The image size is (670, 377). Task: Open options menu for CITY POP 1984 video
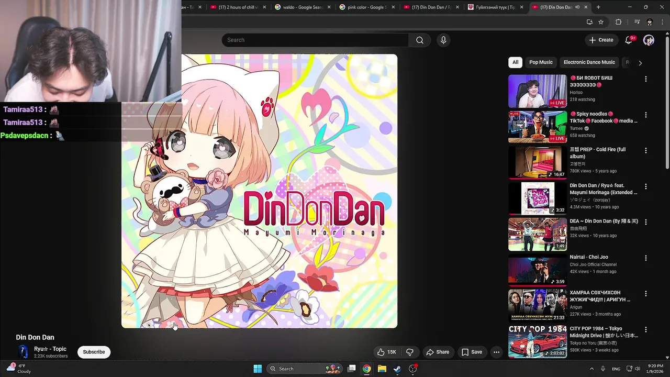645,329
